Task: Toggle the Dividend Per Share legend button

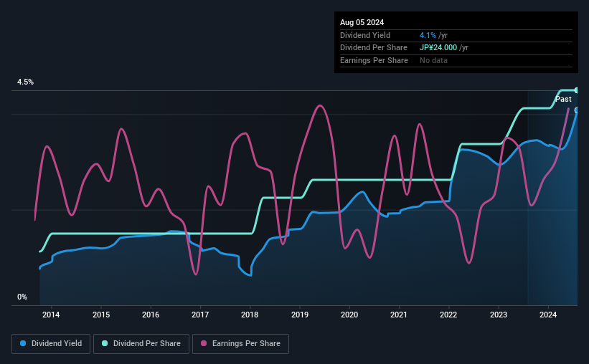Action: point(141,344)
